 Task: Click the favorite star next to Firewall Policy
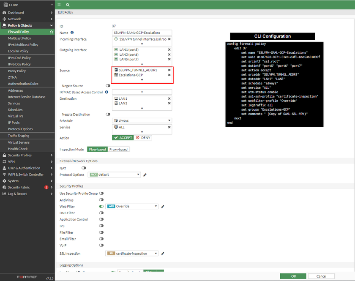click(52, 32)
